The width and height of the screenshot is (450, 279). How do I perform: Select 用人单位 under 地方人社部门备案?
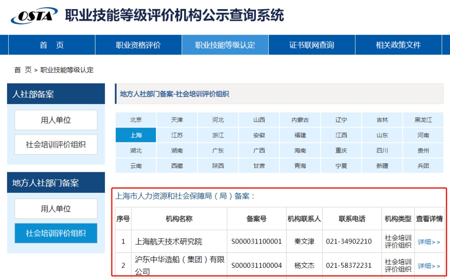(x=56, y=209)
